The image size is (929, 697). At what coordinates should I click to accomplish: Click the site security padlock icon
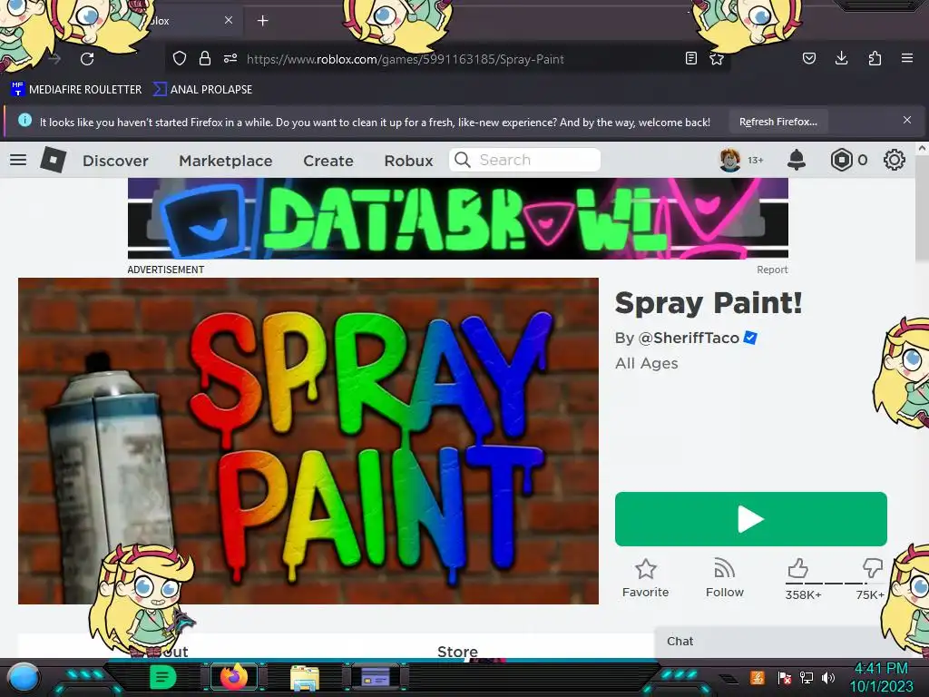(x=205, y=58)
